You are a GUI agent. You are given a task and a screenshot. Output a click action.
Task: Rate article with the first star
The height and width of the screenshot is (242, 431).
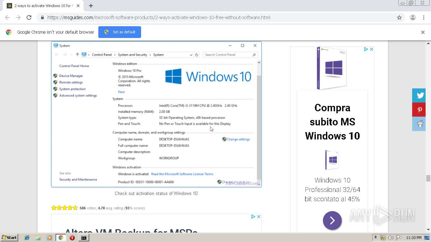54,208
